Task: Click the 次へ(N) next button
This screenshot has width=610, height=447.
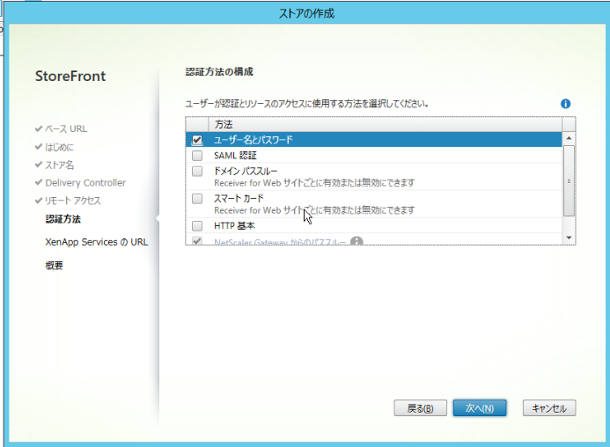Action: click(x=480, y=408)
